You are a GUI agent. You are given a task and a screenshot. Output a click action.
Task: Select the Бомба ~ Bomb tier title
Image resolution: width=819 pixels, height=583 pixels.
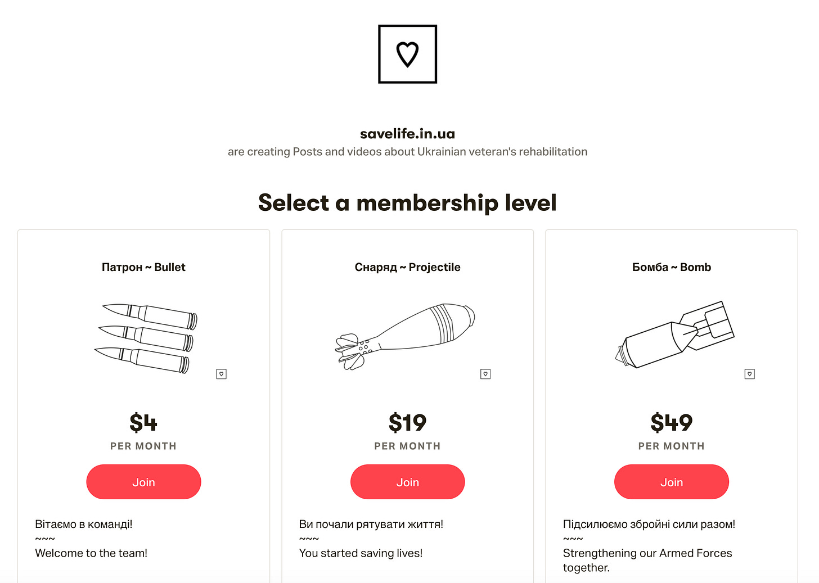671,267
